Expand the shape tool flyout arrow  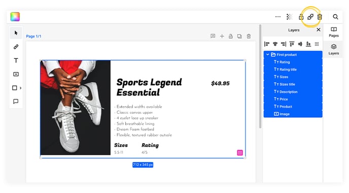point(20,88)
